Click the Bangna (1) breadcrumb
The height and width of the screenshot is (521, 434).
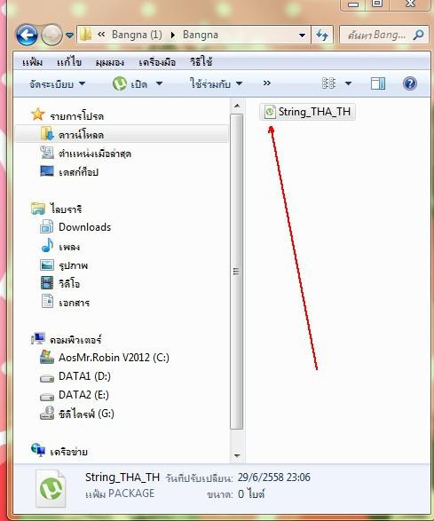tap(137, 35)
